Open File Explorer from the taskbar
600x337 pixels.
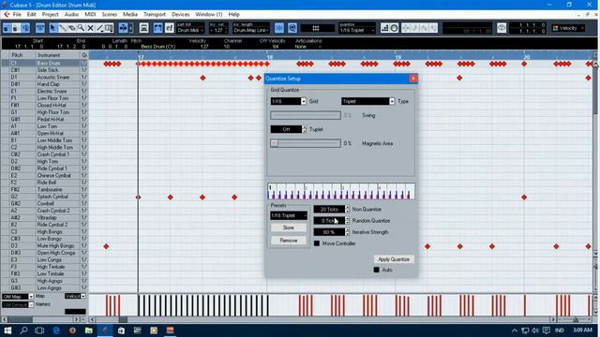tap(89, 330)
